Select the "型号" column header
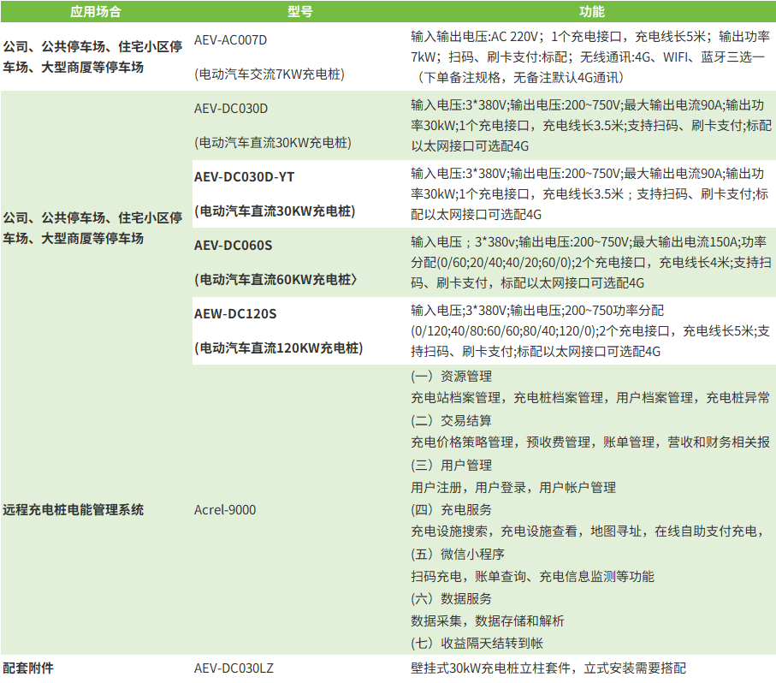Image resolution: width=776 pixels, height=683 pixels. [x=296, y=12]
